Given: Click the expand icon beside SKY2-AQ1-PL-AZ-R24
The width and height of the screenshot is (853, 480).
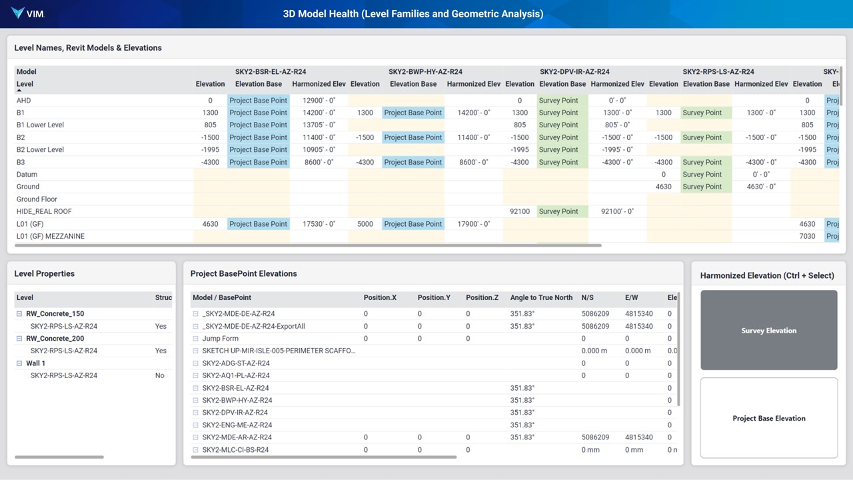Looking at the screenshot, I should (x=196, y=376).
